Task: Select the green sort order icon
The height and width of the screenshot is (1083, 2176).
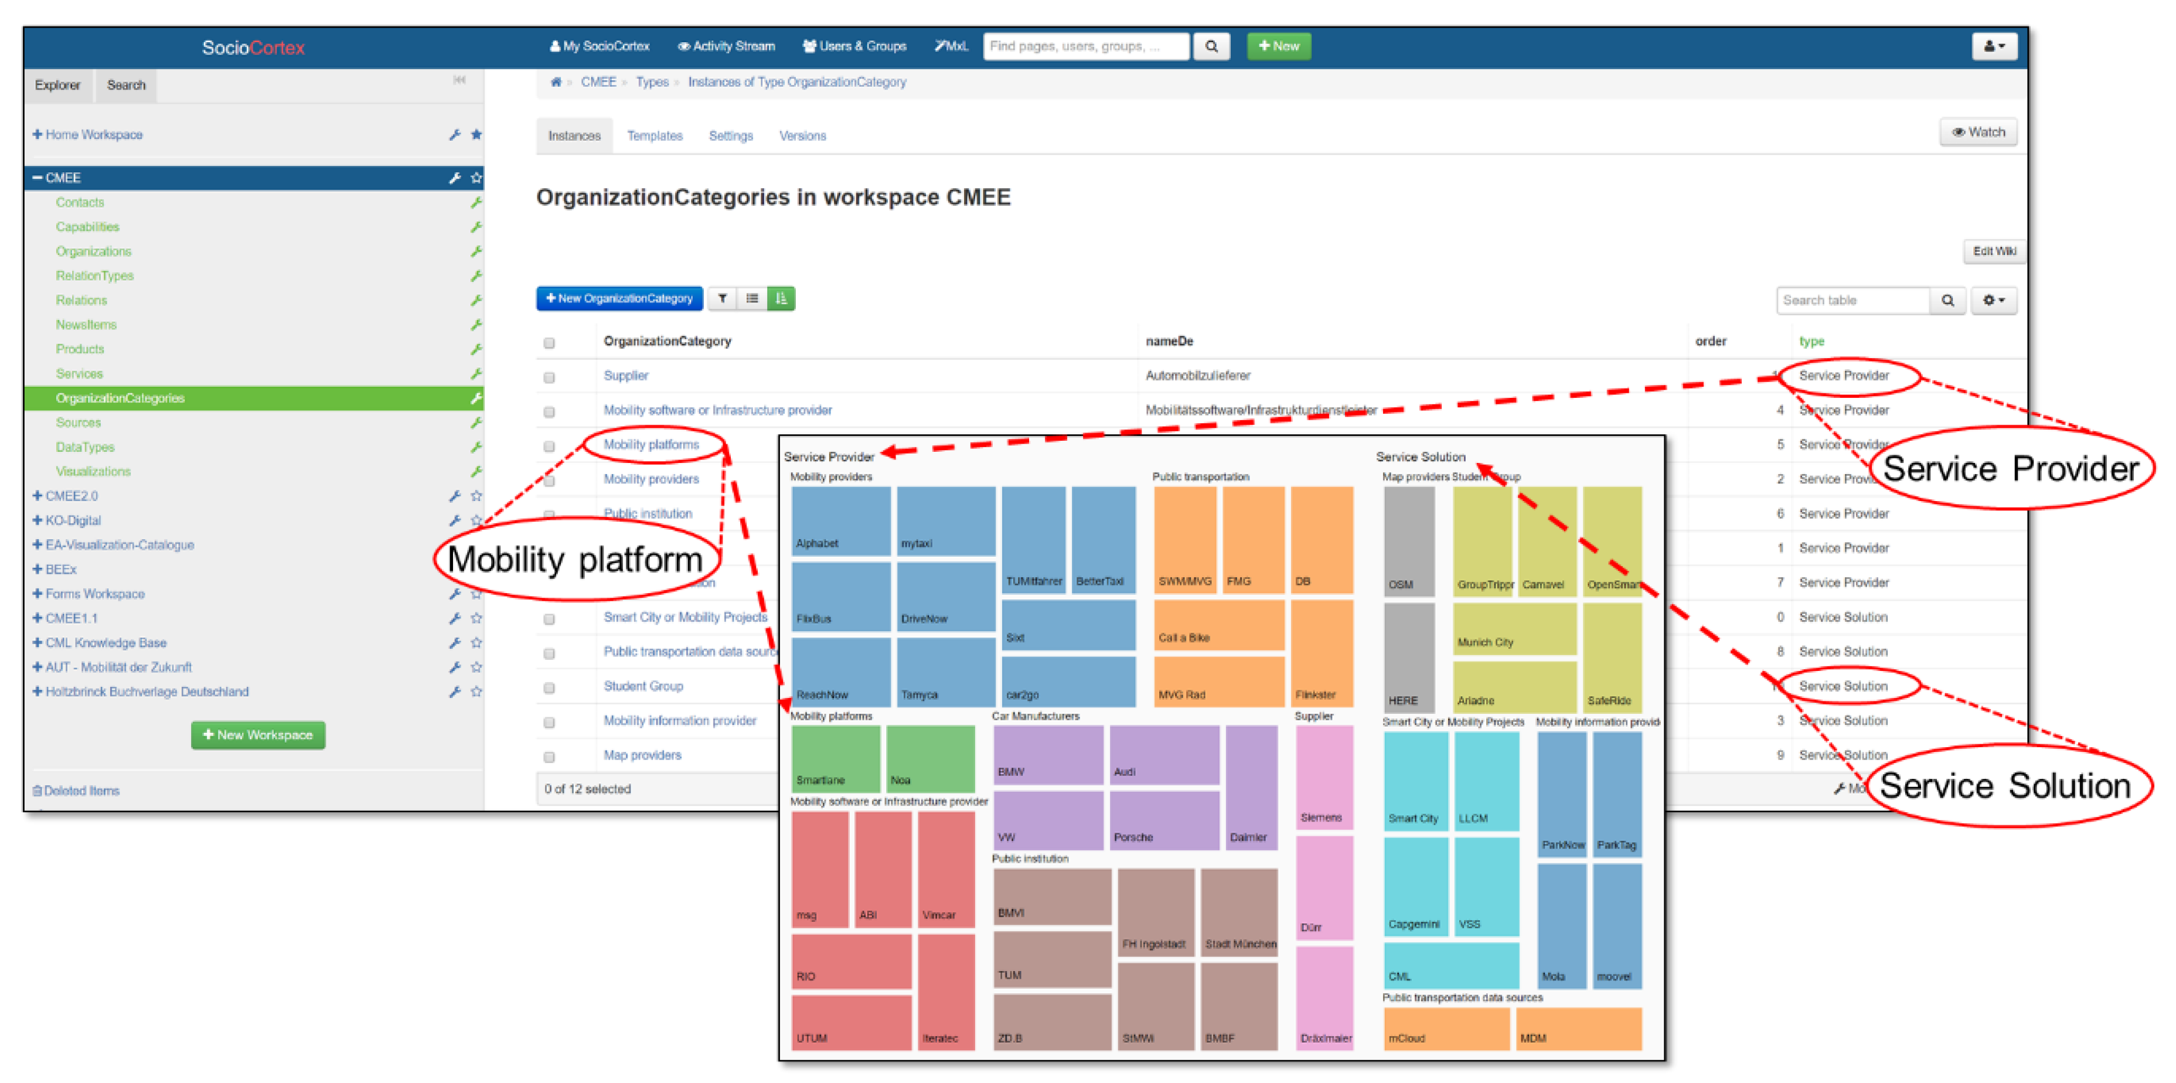Action: point(781,298)
